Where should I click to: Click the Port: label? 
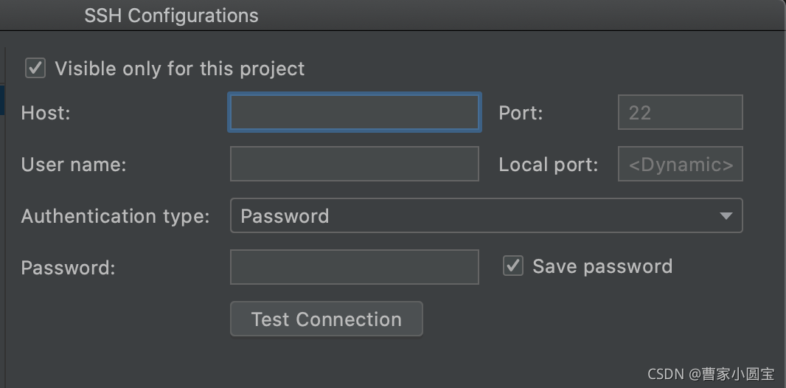coord(521,113)
